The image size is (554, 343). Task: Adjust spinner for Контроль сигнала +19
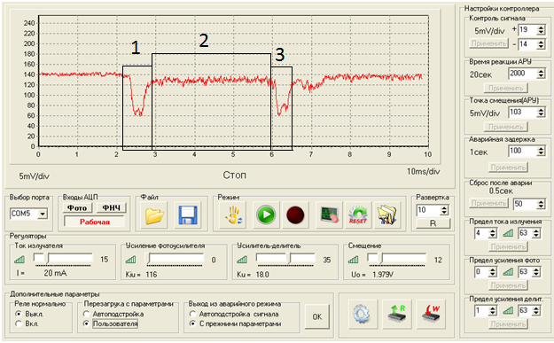coord(541,30)
